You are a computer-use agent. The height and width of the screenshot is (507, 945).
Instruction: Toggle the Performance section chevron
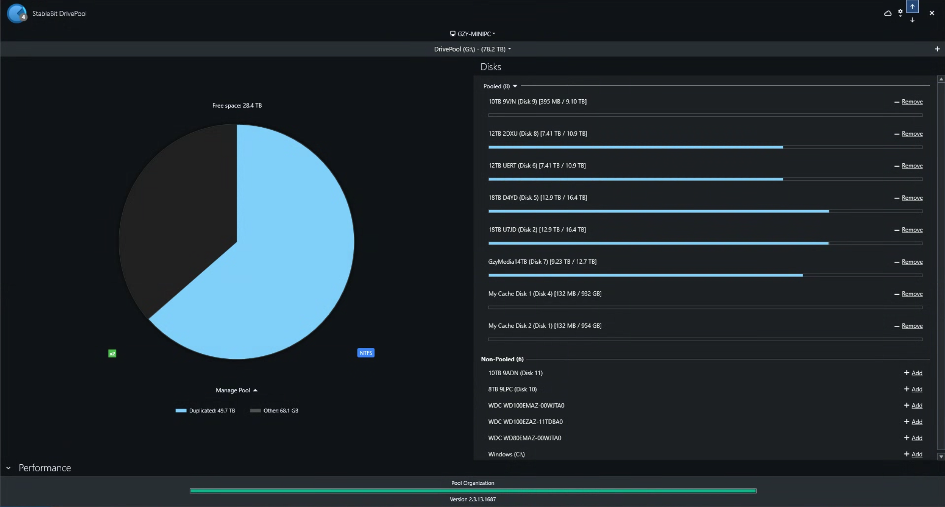(x=8, y=468)
